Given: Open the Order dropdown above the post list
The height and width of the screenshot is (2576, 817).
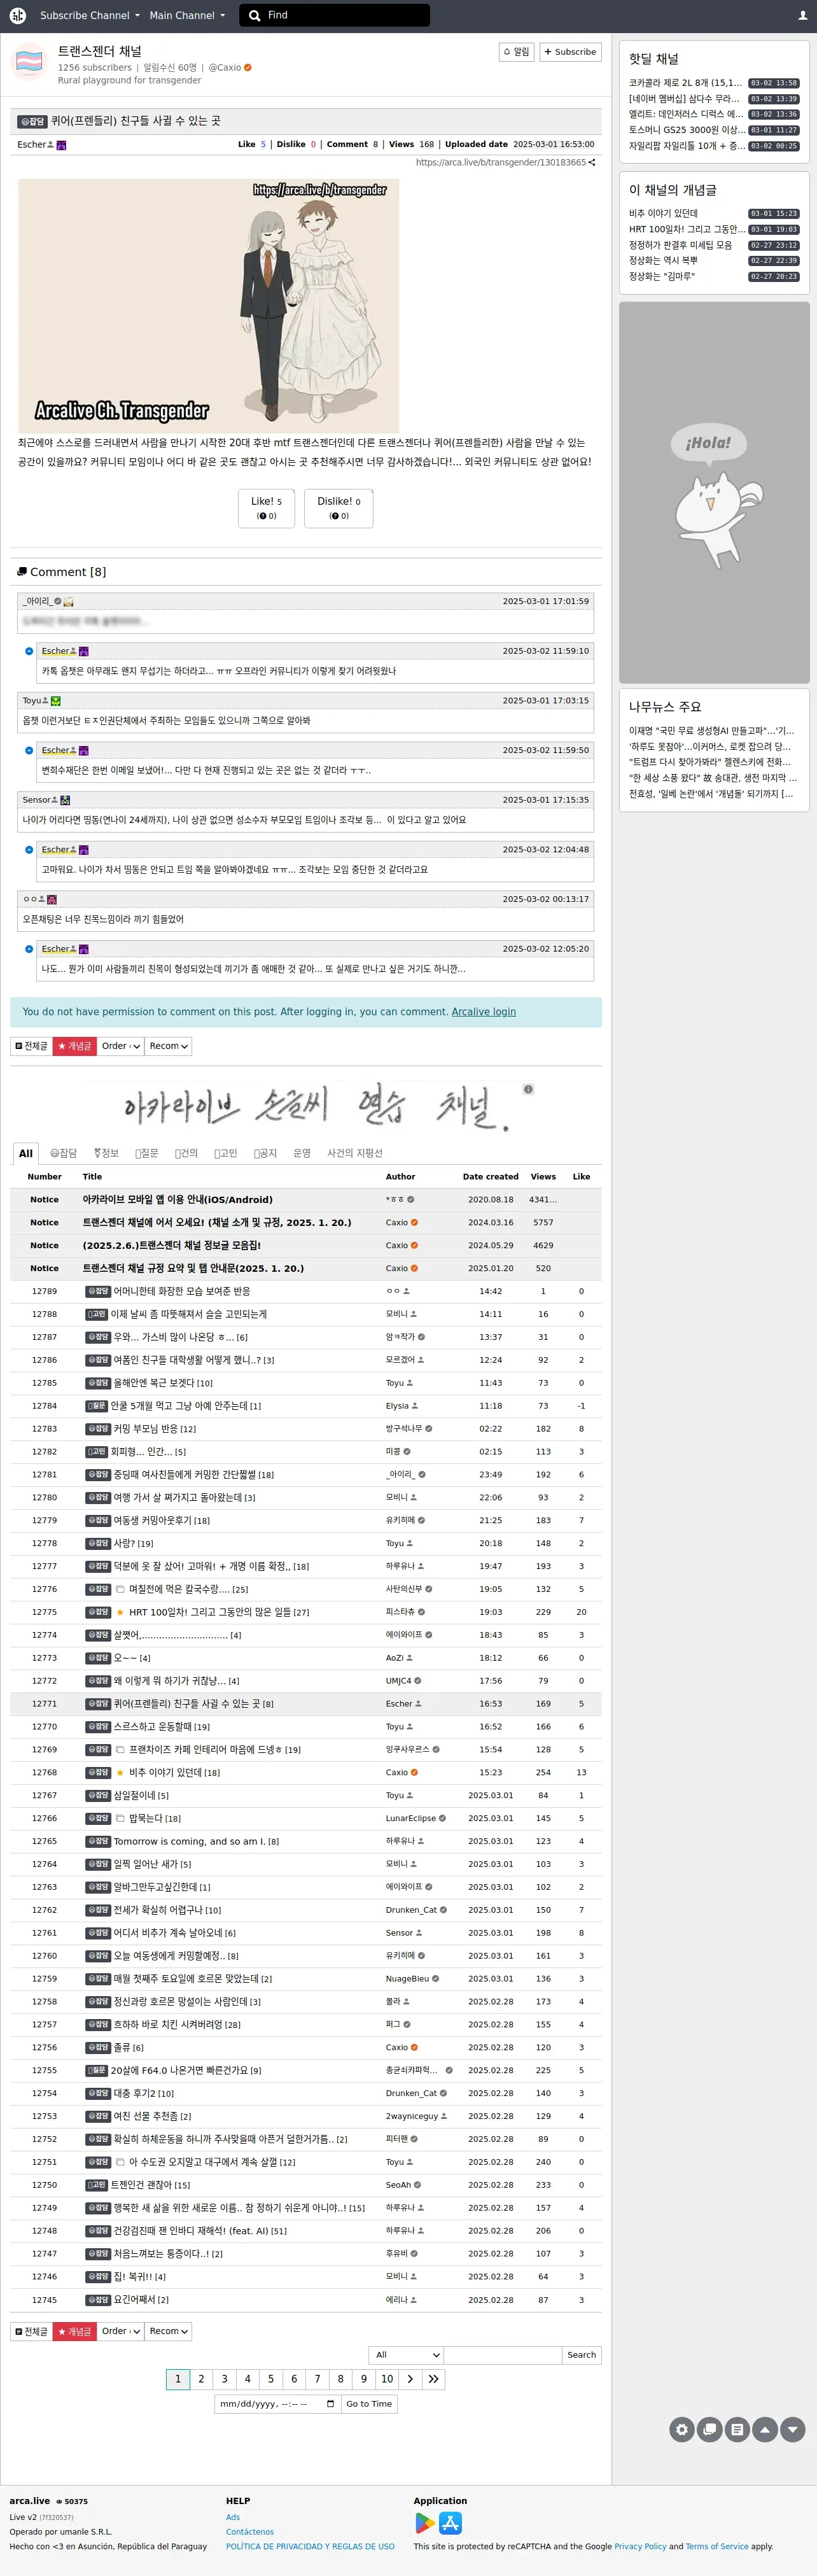Looking at the screenshot, I should tap(120, 1046).
